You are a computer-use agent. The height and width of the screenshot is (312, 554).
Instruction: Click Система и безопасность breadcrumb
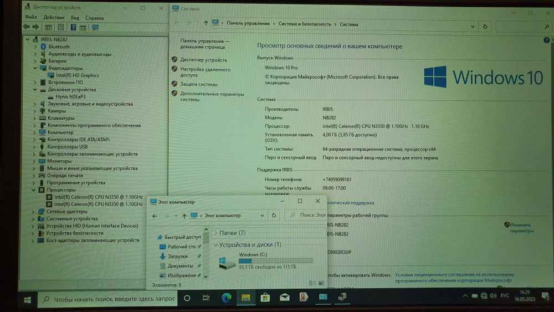[305, 24]
